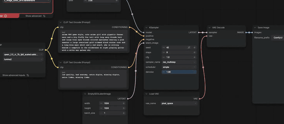The image size is (284, 124).
Task: Increase width with the plus button
Action: click(124, 103)
